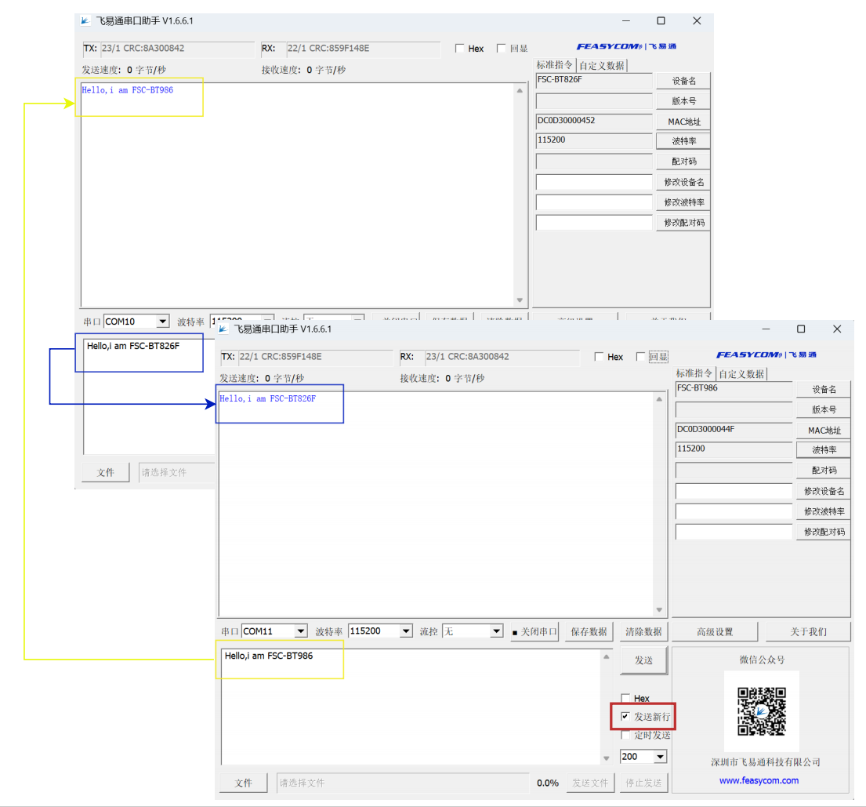
Task: Click the 清除数据 clear data button
Action: [643, 631]
